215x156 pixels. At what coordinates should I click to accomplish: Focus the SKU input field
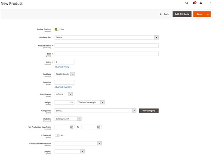(x=107, y=54)
